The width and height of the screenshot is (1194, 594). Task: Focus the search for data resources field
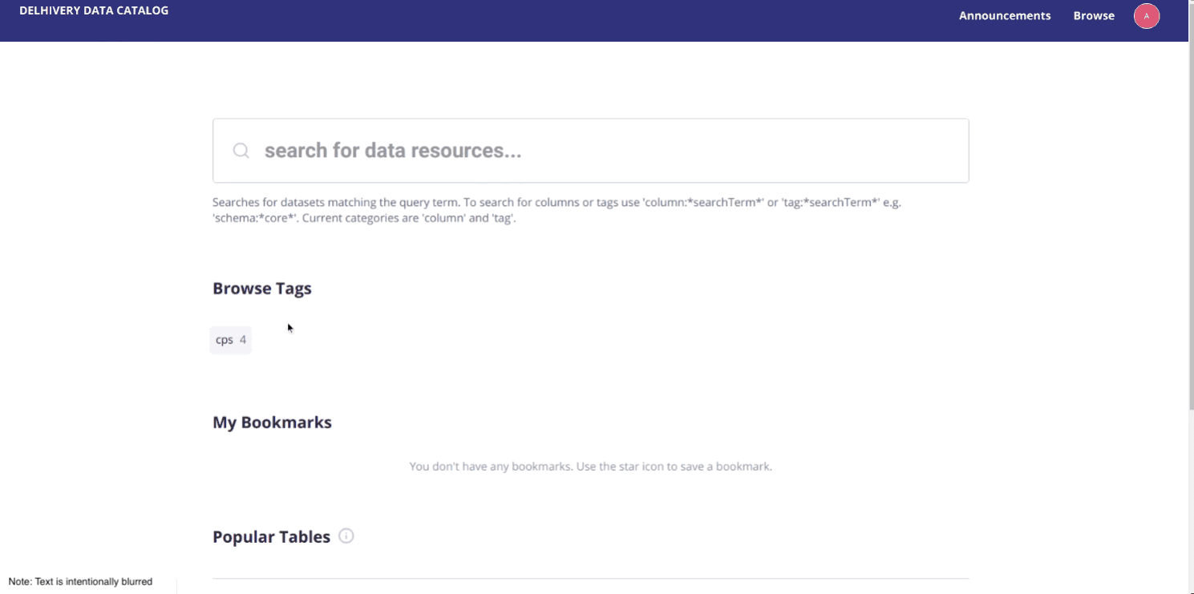[591, 151]
